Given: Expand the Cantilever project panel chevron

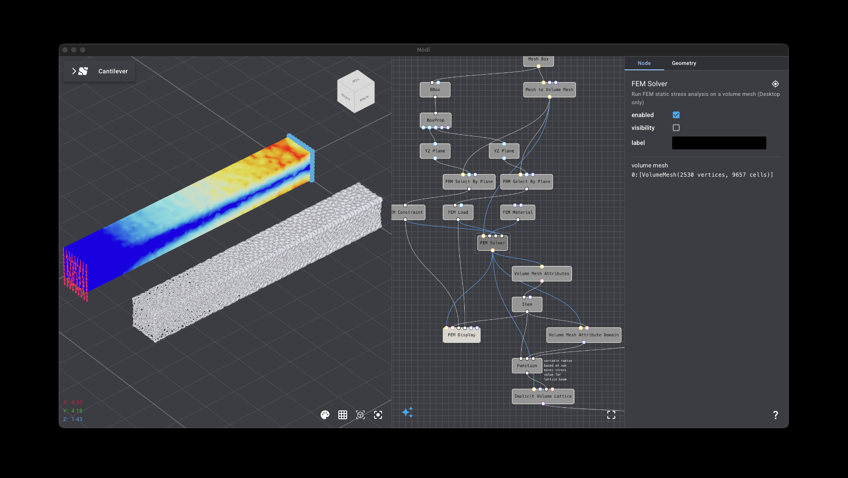Looking at the screenshot, I should point(73,71).
